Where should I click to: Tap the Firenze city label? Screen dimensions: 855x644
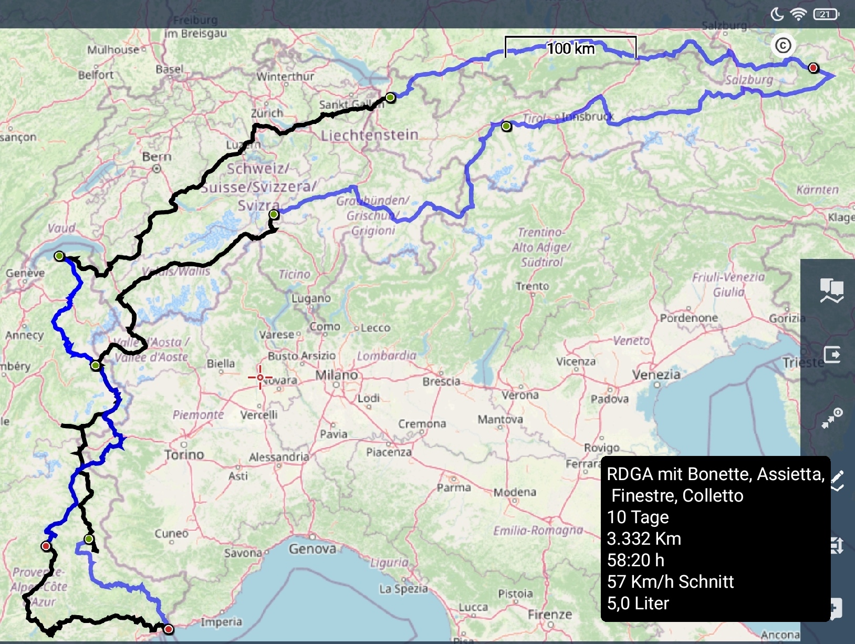[x=550, y=614]
